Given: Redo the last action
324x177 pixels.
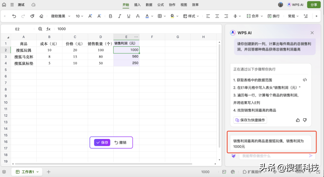Looking at the screenshot, I should pos(23,16).
